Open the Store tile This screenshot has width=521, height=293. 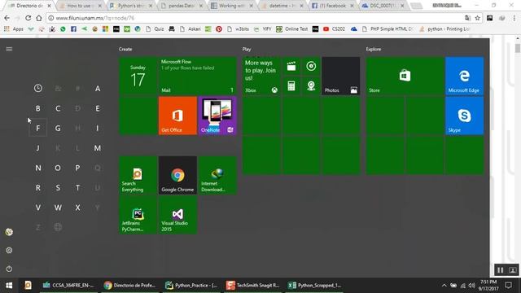pos(405,76)
